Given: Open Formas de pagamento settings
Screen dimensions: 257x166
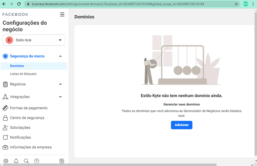Looking at the screenshot, I should (x=29, y=108).
